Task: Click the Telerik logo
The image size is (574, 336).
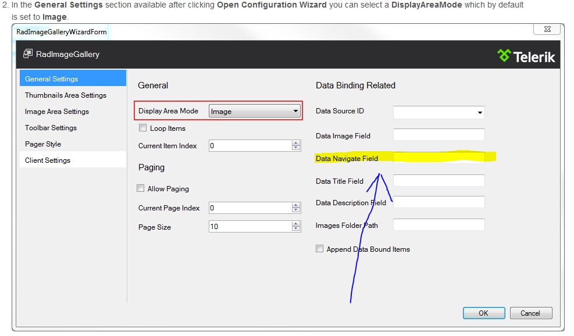Action: pyautogui.click(x=526, y=56)
